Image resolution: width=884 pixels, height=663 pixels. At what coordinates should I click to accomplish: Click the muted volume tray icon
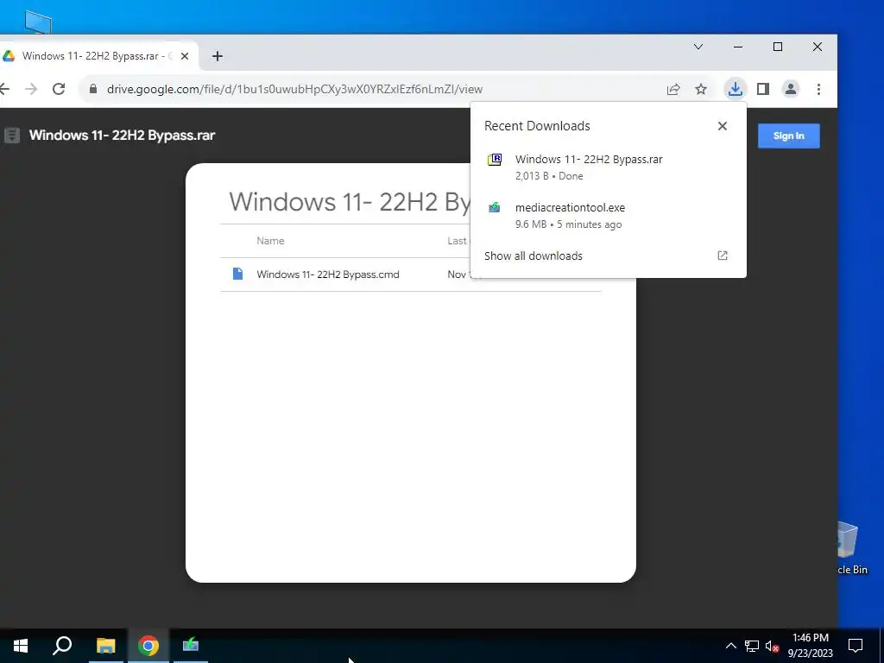772,646
